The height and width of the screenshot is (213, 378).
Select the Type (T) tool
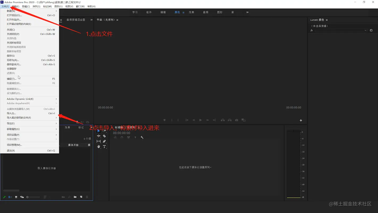click(x=104, y=147)
